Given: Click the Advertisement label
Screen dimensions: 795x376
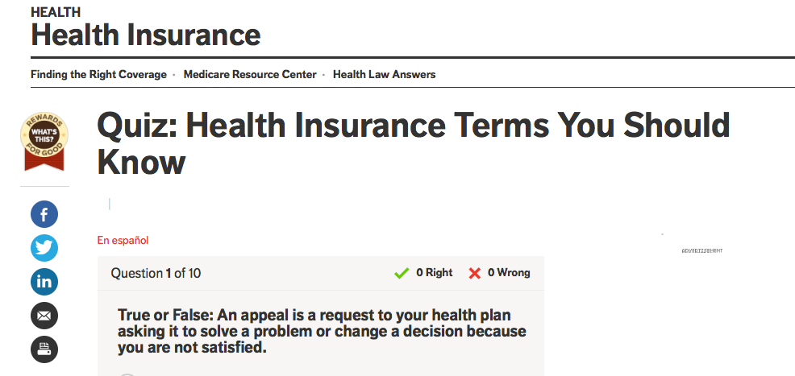Looking at the screenshot, I should pos(701,250).
